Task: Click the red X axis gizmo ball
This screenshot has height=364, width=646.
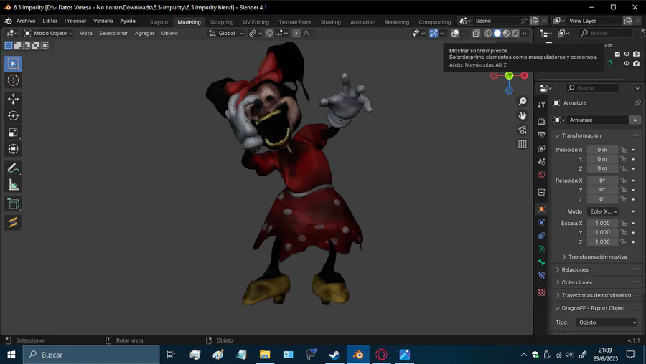Action: (525, 75)
